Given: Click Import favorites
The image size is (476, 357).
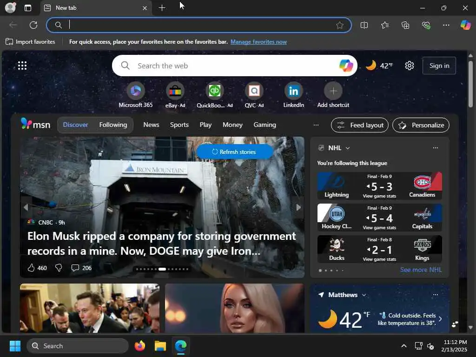Looking at the screenshot, I should coord(30,41).
